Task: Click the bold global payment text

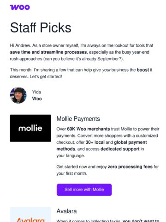Action: pos(130,142)
